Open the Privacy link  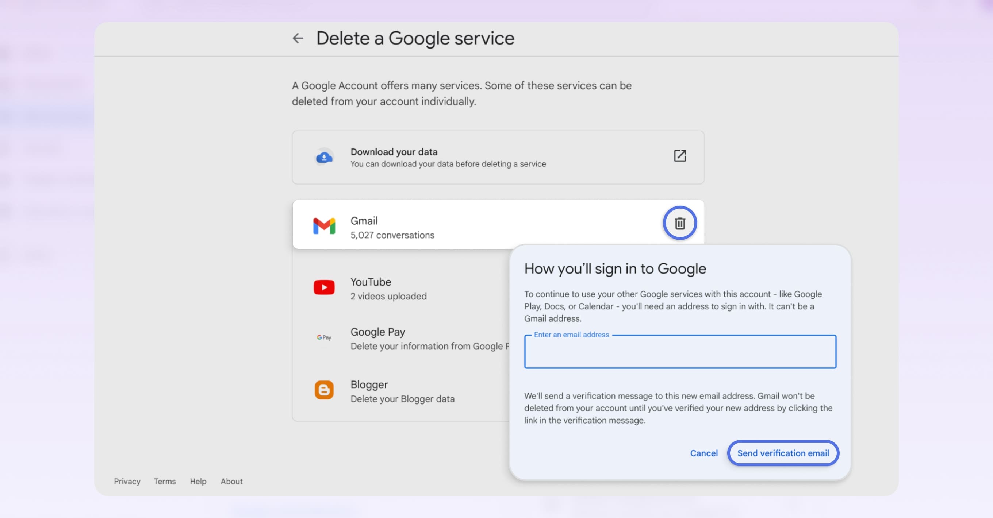pos(127,481)
